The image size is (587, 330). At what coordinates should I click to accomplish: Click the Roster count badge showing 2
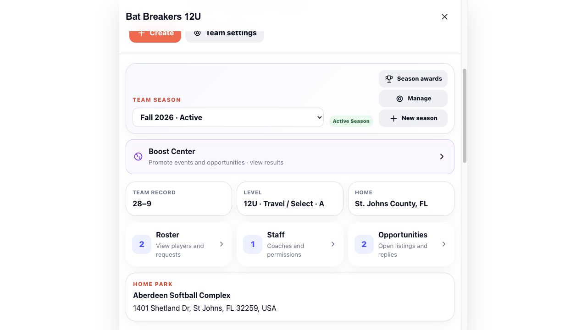point(142,244)
